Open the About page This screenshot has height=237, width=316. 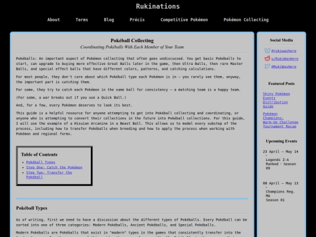tap(54, 20)
